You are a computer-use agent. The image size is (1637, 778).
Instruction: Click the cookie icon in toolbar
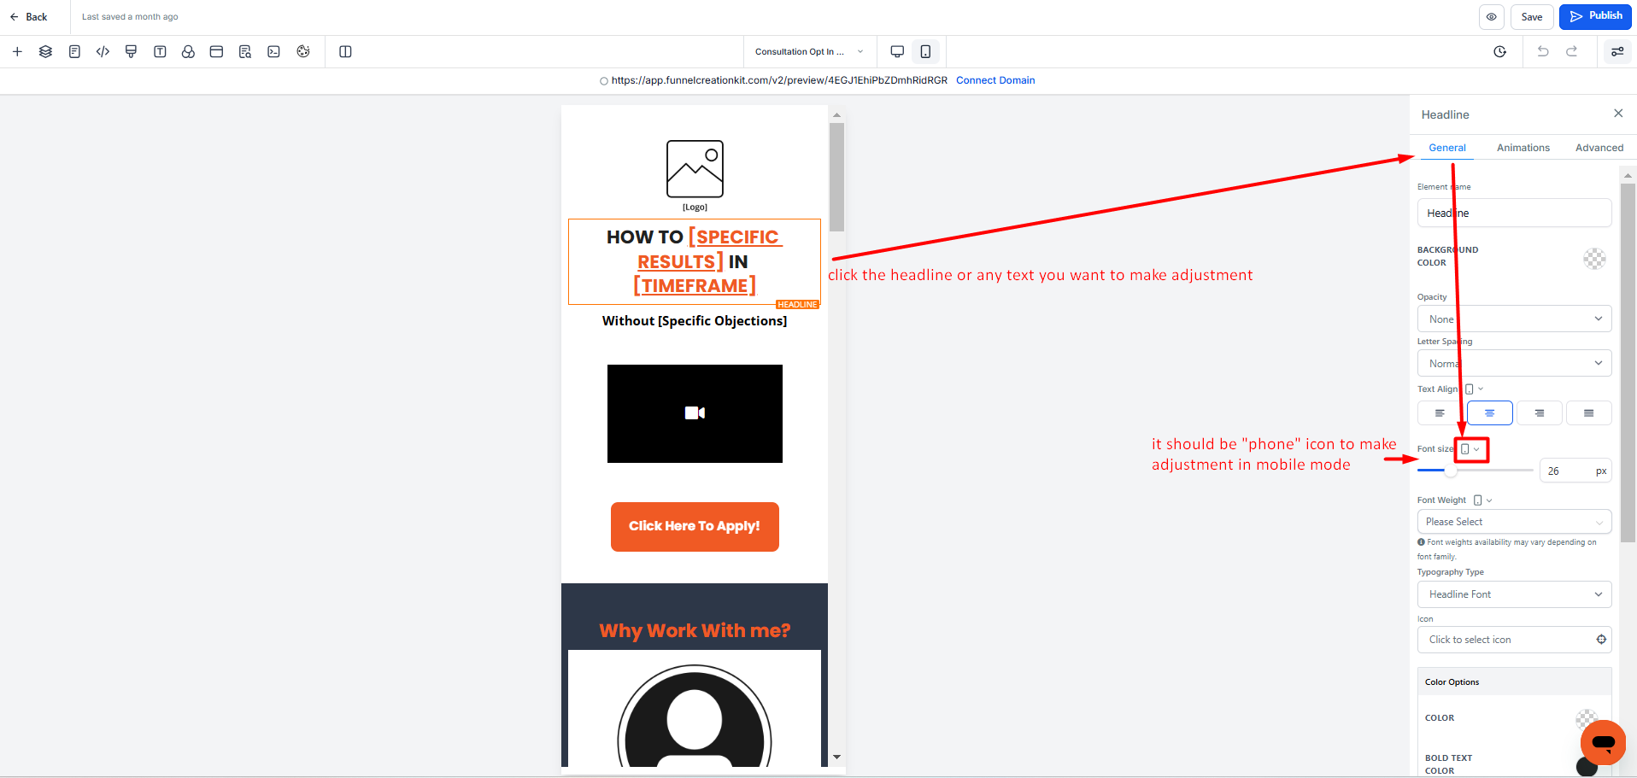[x=302, y=52]
